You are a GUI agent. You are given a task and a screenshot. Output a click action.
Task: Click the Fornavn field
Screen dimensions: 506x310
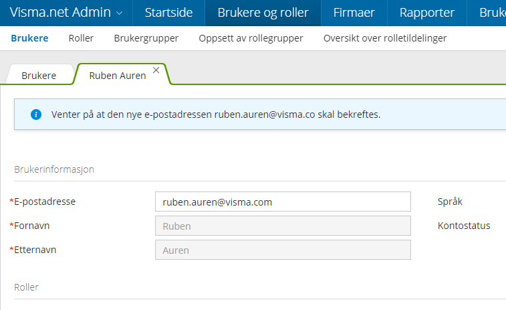tap(282, 226)
